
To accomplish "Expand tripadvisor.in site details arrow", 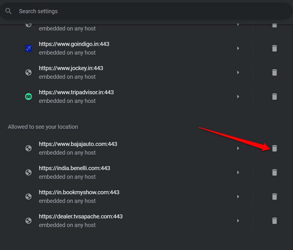I will (238, 96).
